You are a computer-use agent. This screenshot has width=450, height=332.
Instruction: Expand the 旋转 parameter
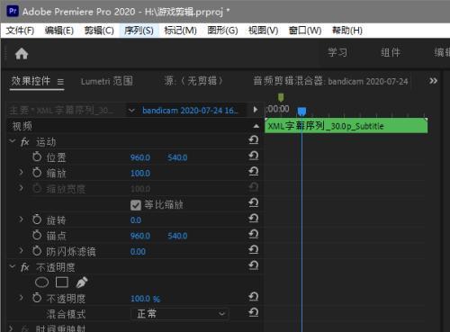point(21,220)
